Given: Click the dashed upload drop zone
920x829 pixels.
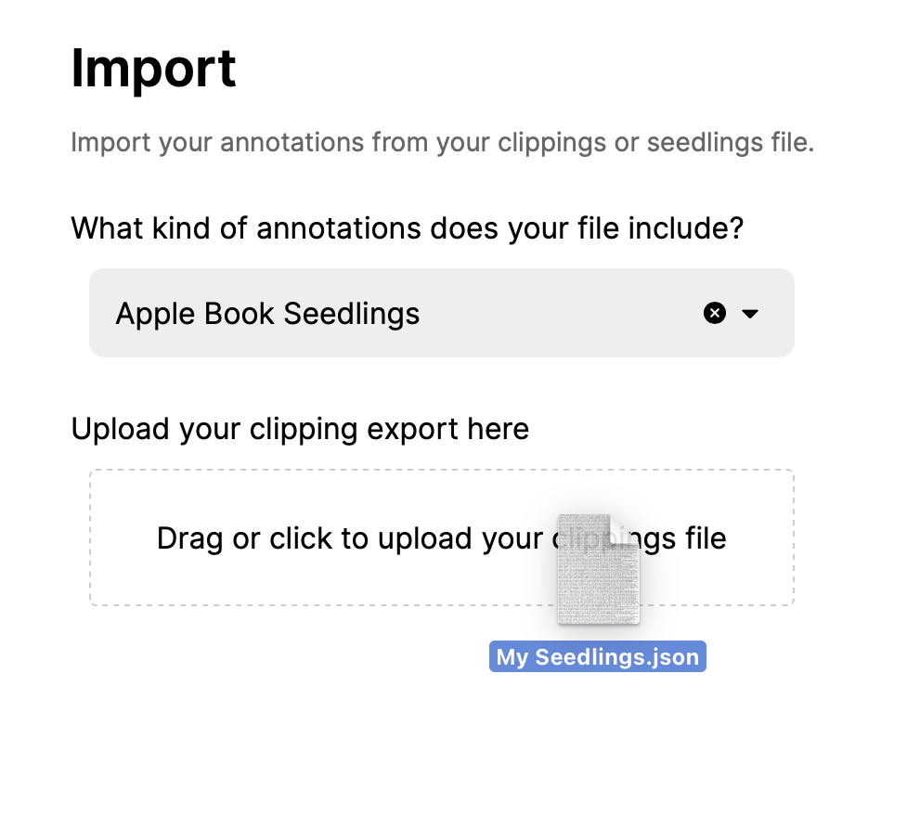Looking at the screenshot, I should click(x=279, y=576).
